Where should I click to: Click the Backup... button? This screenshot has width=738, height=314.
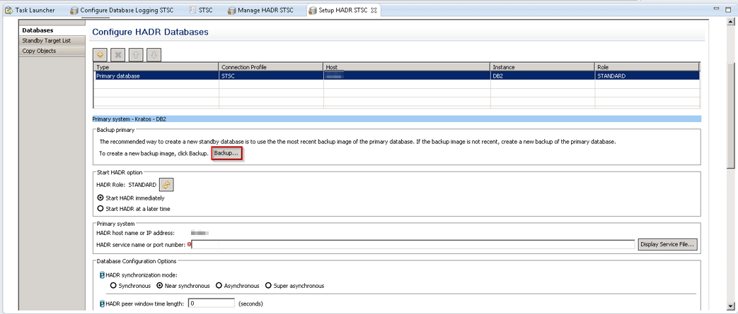pyautogui.click(x=226, y=153)
